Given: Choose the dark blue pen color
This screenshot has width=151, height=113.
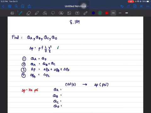Looking at the screenshot, I should 93,13.
